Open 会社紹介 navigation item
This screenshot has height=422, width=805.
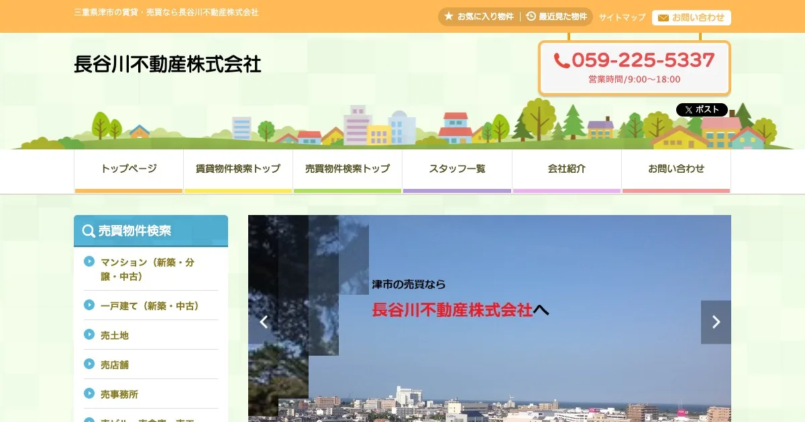point(567,171)
